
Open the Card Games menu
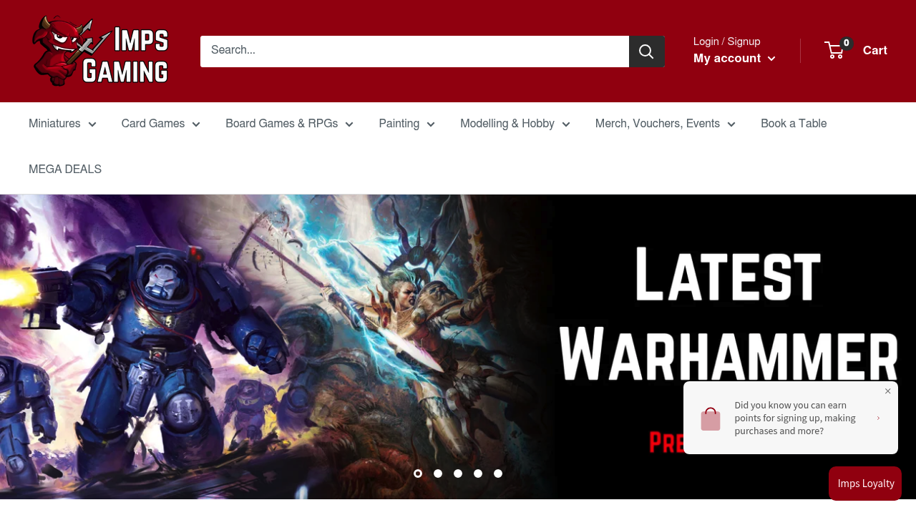[x=161, y=124]
